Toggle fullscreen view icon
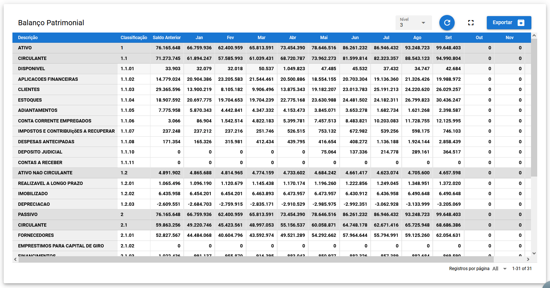Screen dimensions: 550x288 coord(471,23)
